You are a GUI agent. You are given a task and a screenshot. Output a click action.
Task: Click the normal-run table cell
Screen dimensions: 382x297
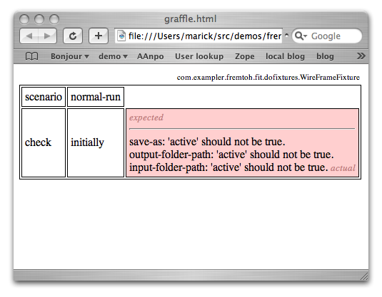coord(96,97)
